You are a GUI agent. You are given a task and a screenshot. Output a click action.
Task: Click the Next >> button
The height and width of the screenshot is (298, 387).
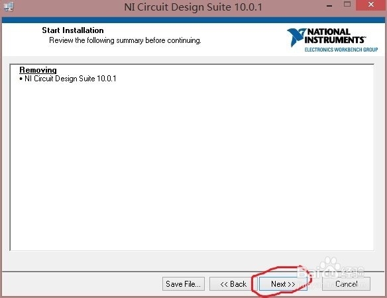click(x=283, y=283)
